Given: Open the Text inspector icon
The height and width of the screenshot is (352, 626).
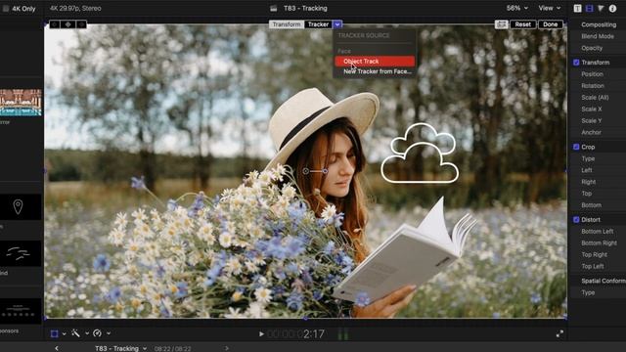Looking at the screenshot, I should click(577, 9).
